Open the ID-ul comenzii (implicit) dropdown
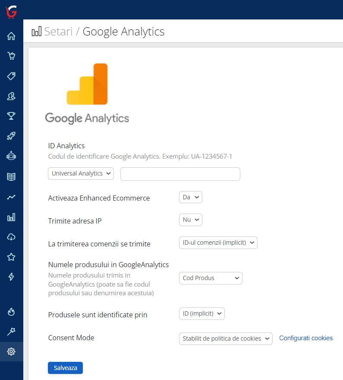 (x=218, y=243)
